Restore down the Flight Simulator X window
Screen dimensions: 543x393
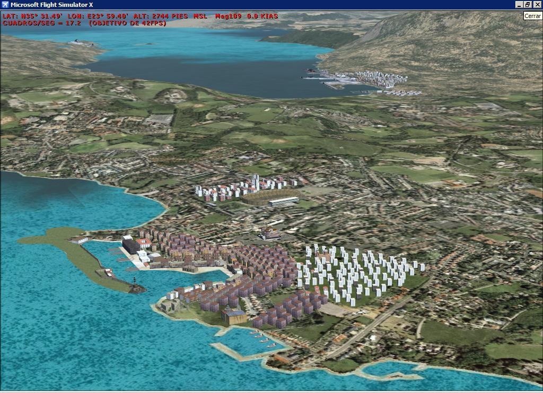tap(528, 4)
